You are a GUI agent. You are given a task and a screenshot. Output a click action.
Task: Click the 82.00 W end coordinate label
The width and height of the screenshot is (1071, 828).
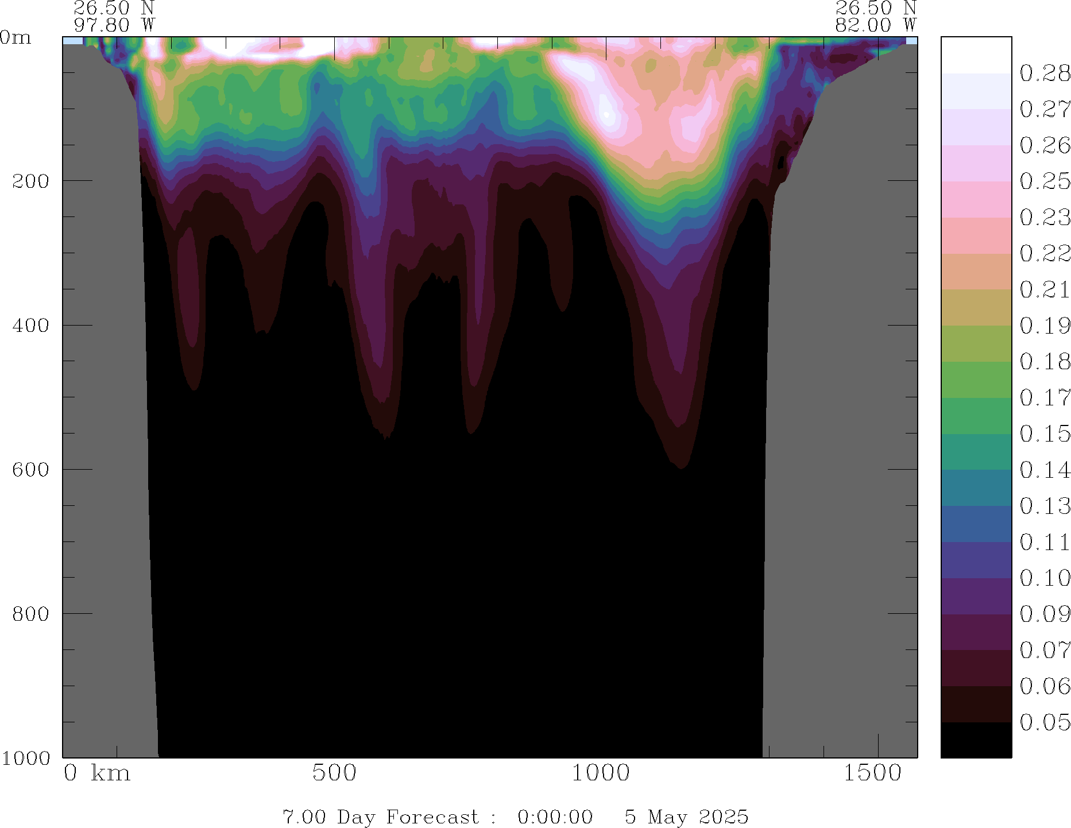875,25
